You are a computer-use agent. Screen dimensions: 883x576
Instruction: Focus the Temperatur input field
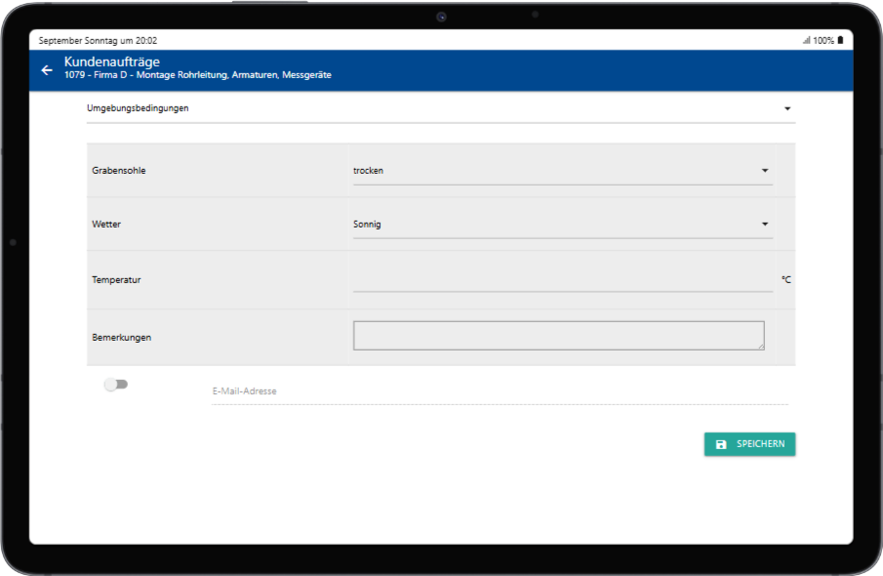click(561, 279)
